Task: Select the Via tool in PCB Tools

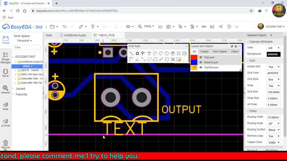Action: [x=143, y=54]
